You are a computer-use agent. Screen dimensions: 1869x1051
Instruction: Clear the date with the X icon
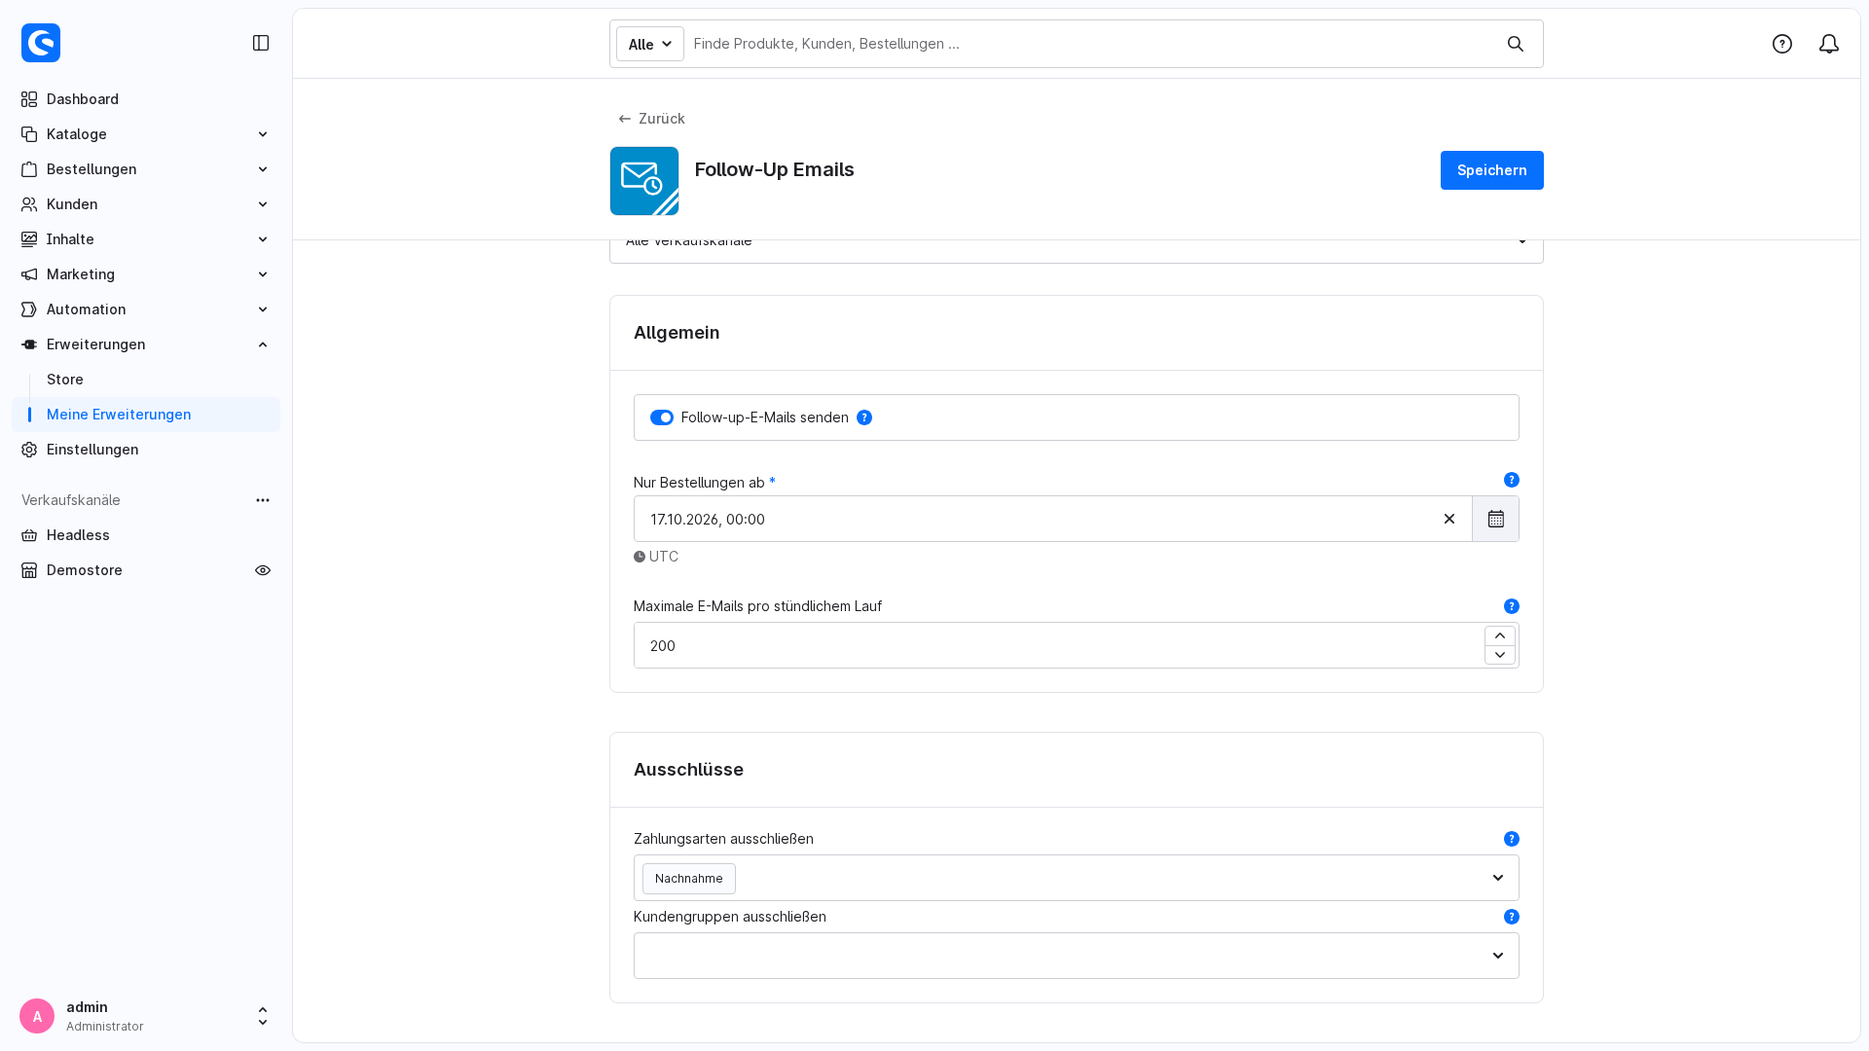coord(1449,519)
